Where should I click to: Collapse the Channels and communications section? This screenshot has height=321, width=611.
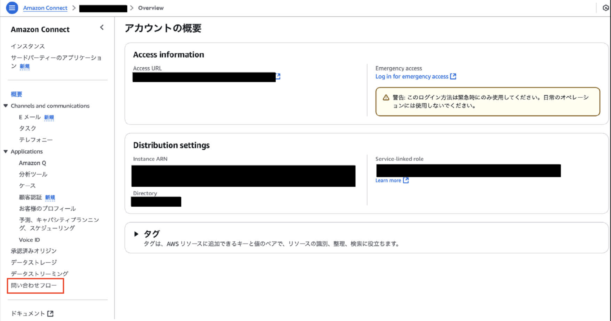coord(5,105)
